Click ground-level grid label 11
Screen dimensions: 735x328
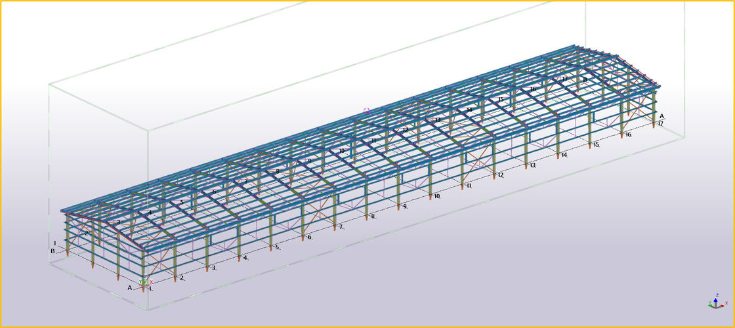coord(469,186)
